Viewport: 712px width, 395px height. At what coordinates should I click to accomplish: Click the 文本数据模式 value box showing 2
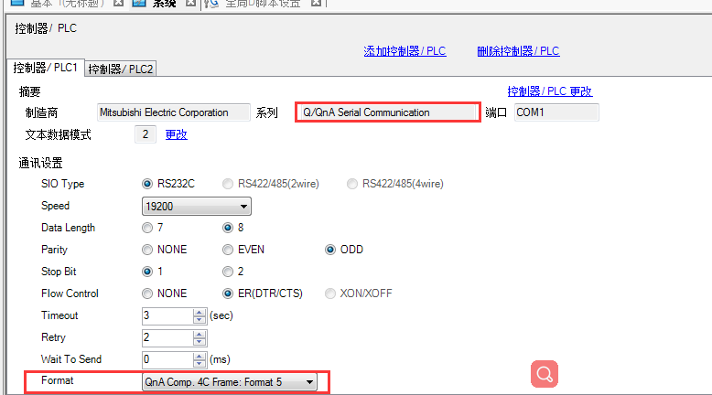pos(146,134)
